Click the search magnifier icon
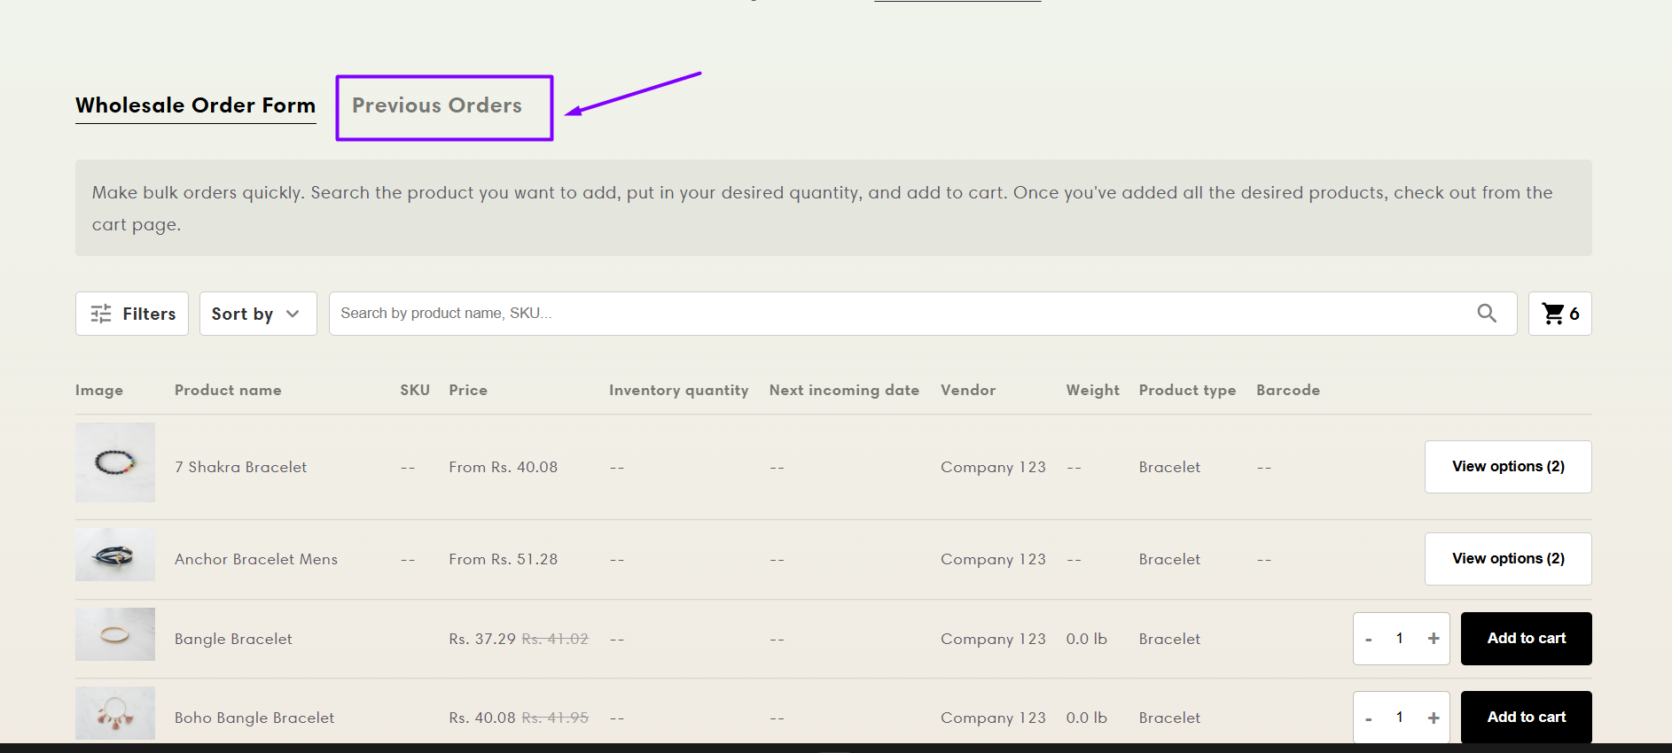Screen dimensions: 1672x753 [1487, 314]
